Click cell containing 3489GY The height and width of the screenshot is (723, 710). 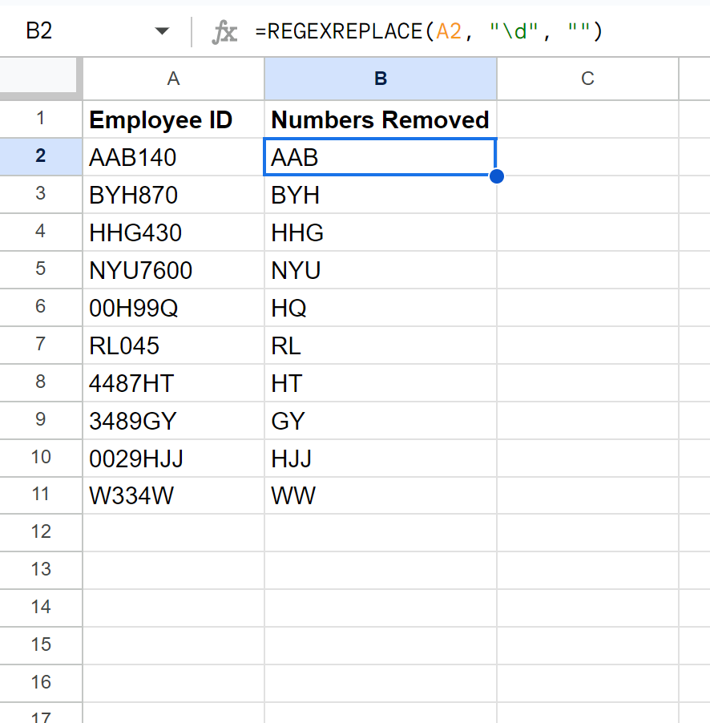point(173,421)
